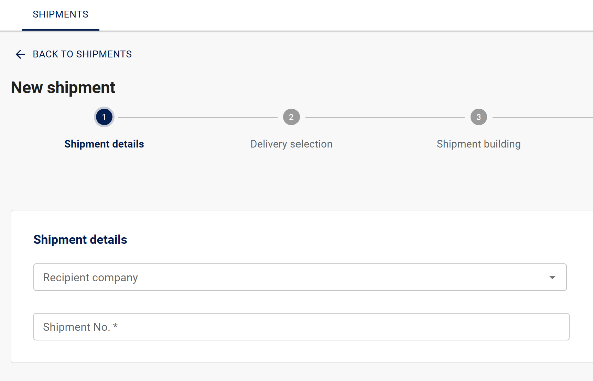Click the BACK TO SHIPMENTS link
Viewport: 593px width, 381px height.
[x=82, y=54]
